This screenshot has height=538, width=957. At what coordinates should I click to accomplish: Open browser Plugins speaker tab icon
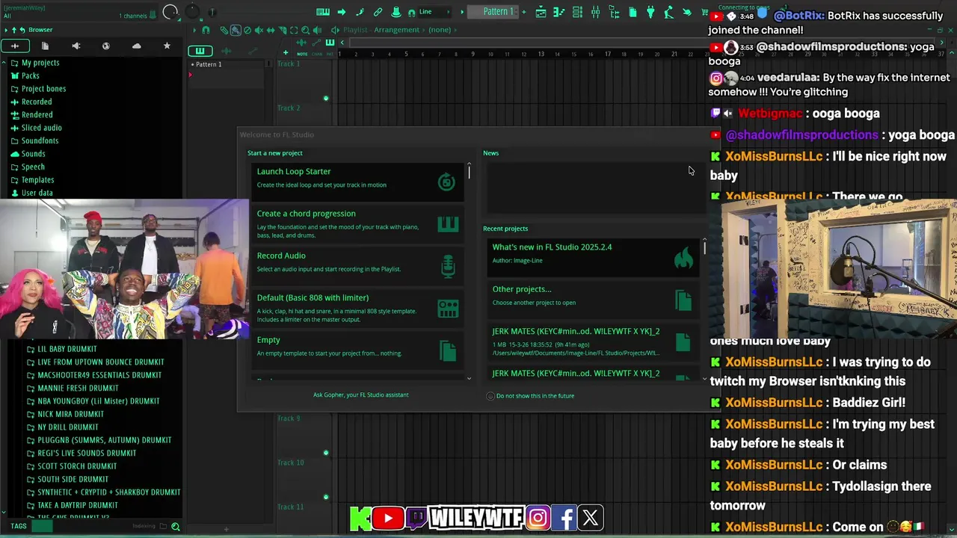pos(76,46)
